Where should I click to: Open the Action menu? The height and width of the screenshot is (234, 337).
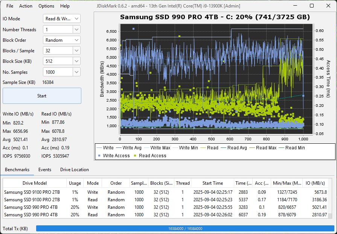click(x=26, y=6)
